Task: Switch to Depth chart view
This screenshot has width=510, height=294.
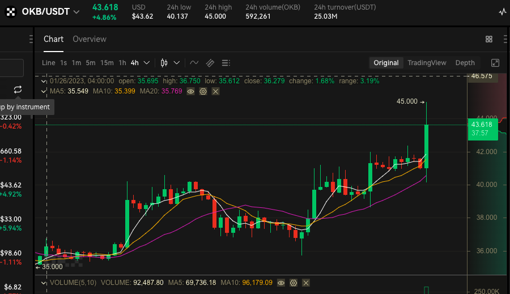Action: point(465,63)
